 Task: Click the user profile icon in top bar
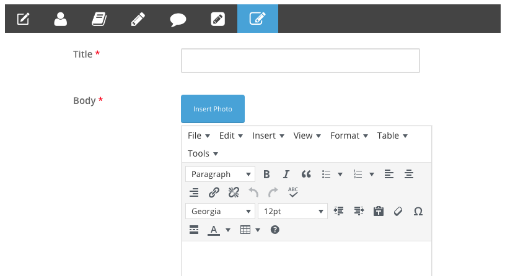(x=60, y=19)
